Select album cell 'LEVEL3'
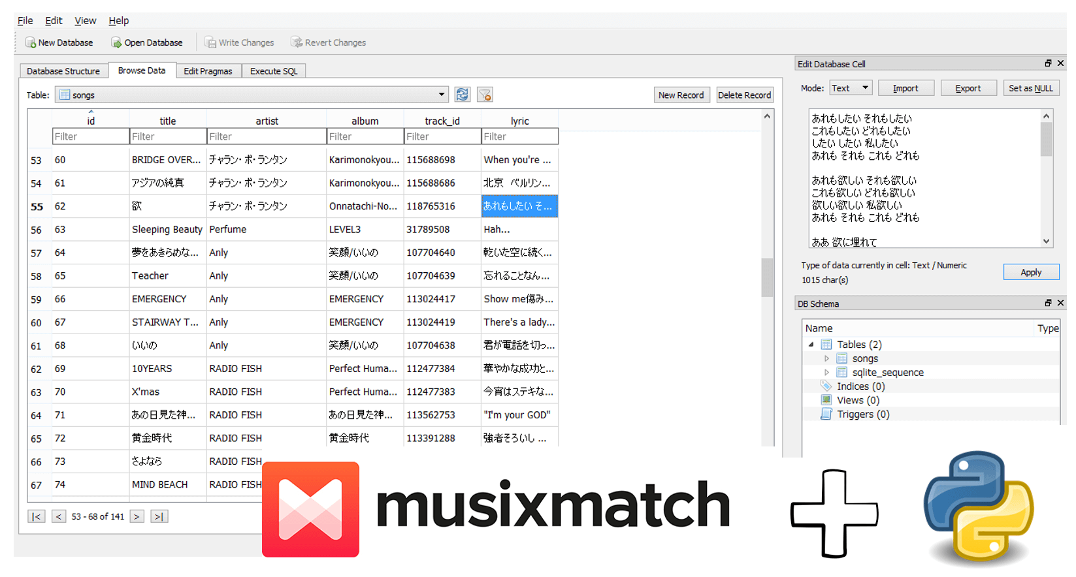Viewport: 1076px width, 577px height. [365, 229]
